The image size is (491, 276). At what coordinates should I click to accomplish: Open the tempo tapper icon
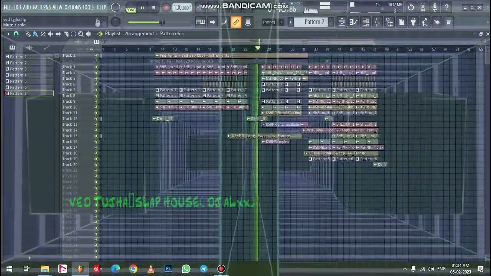(x=425, y=22)
